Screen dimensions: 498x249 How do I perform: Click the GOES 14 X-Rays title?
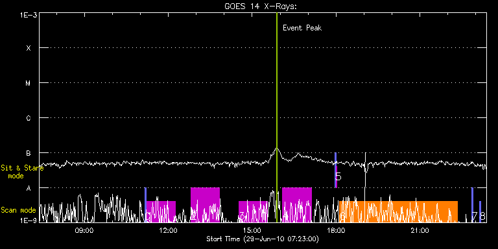(261, 6)
